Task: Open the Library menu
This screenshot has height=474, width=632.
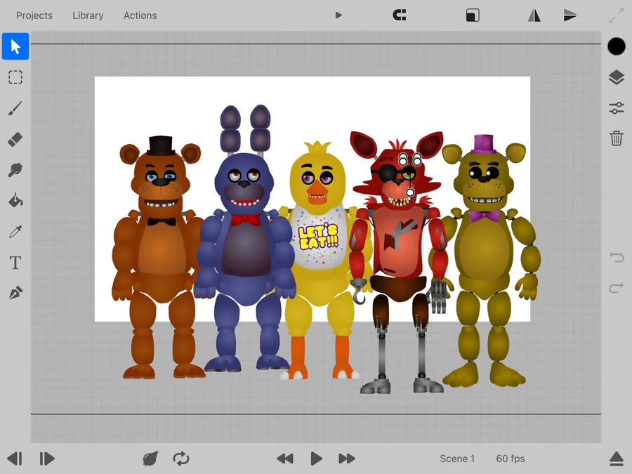Action: pos(88,15)
